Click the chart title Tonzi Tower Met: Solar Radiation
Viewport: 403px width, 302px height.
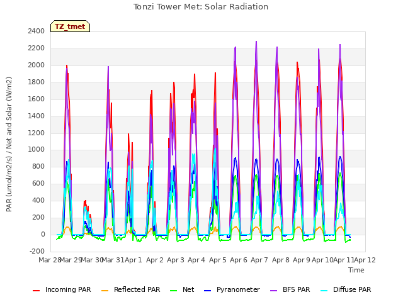point(201,7)
